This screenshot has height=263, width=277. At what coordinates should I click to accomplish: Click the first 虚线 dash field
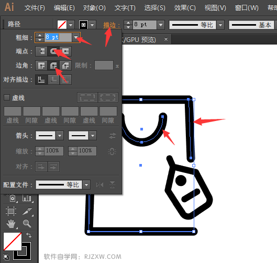pyautogui.click(x=13, y=111)
